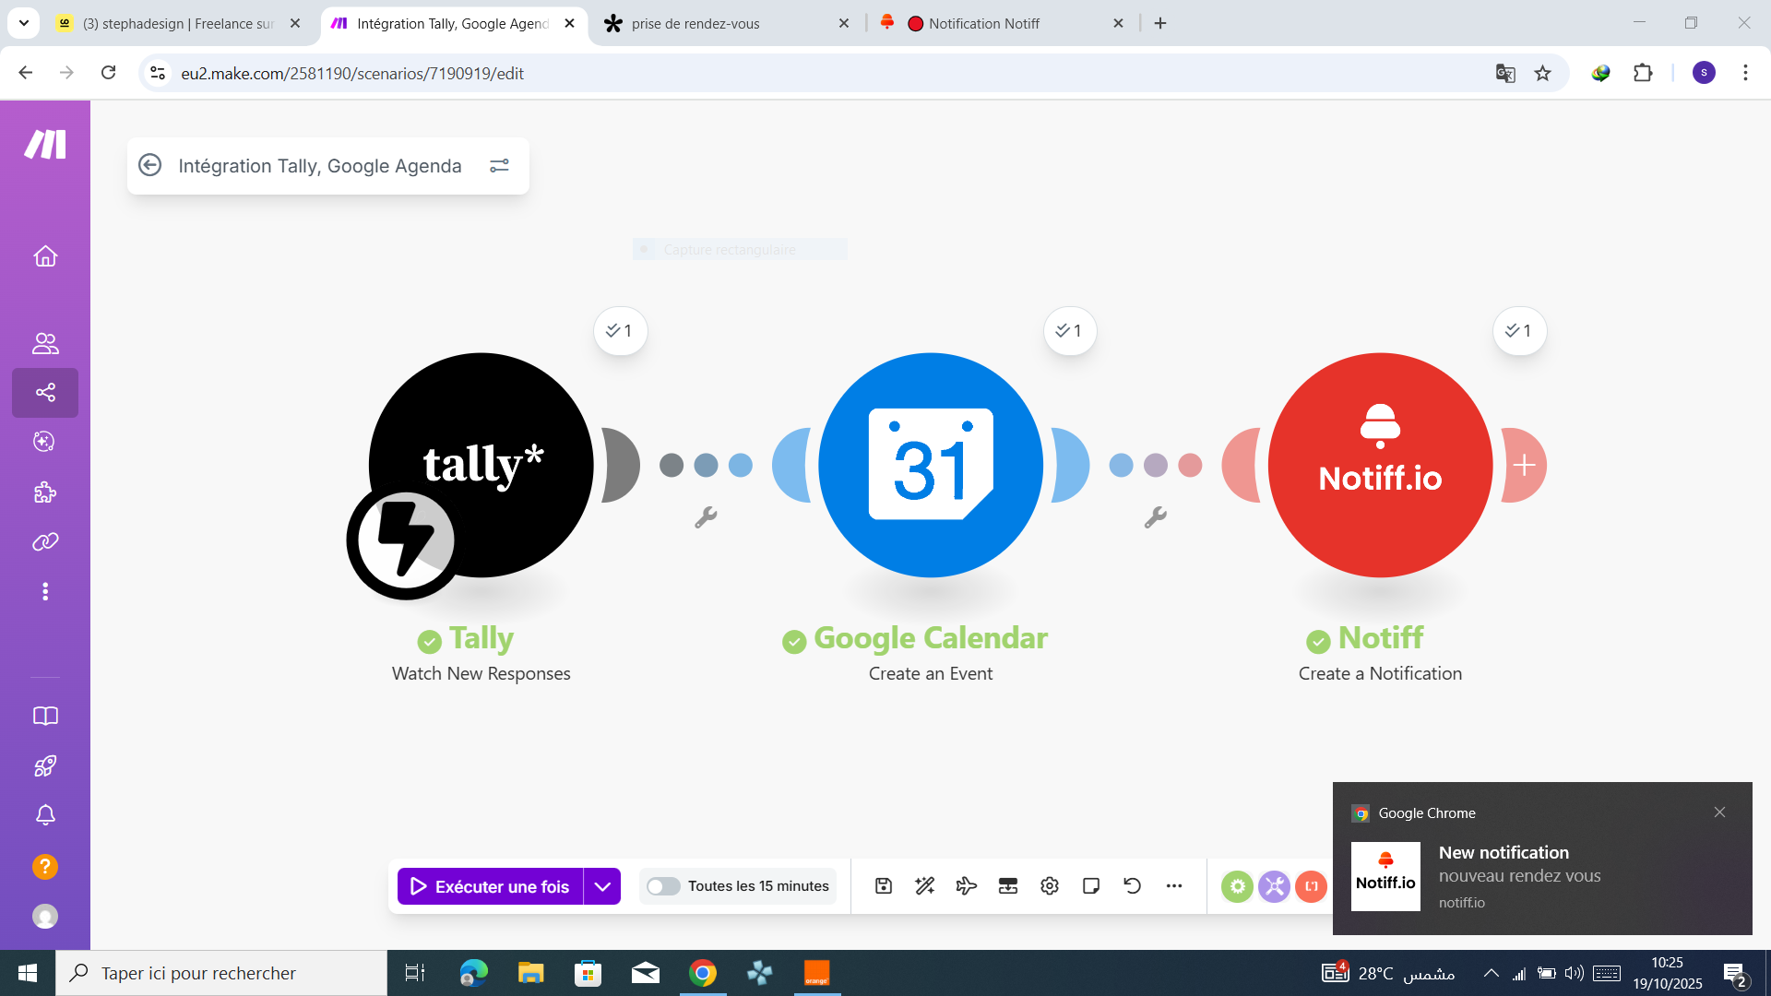
Task: Add another module after Notiff
Action: tap(1524, 465)
